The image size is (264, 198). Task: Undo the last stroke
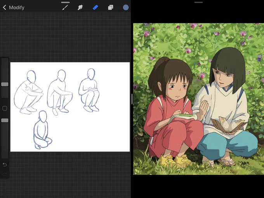click(5, 165)
